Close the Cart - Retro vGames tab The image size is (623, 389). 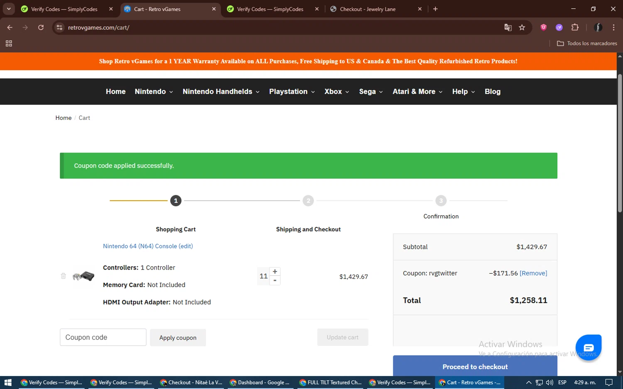[214, 9]
